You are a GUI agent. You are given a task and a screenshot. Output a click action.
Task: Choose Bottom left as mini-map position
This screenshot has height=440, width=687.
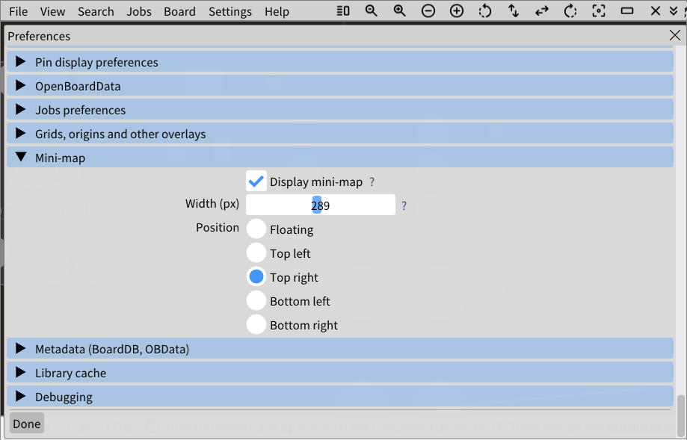256,301
